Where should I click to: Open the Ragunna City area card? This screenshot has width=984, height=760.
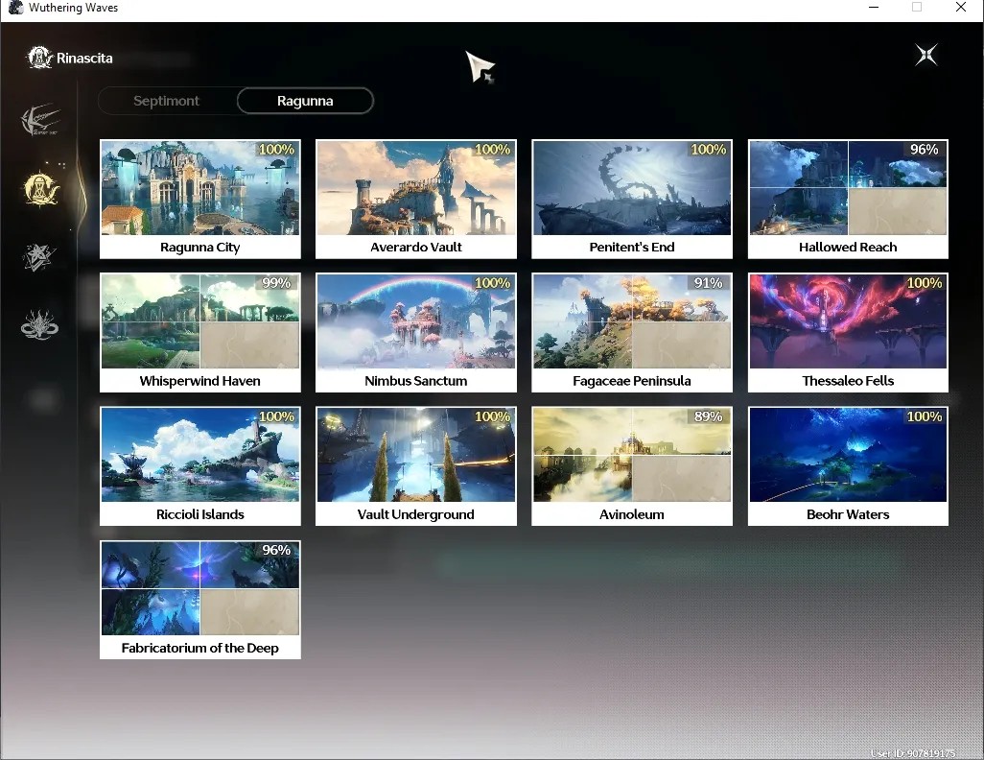tap(200, 199)
